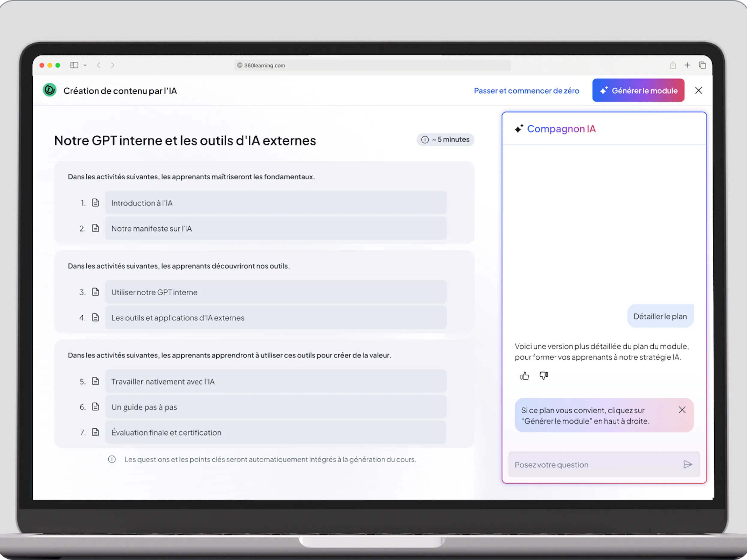Click Passer et commencer de zéro link
The width and height of the screenshot is (747, 560).
[x=526, y=91]
